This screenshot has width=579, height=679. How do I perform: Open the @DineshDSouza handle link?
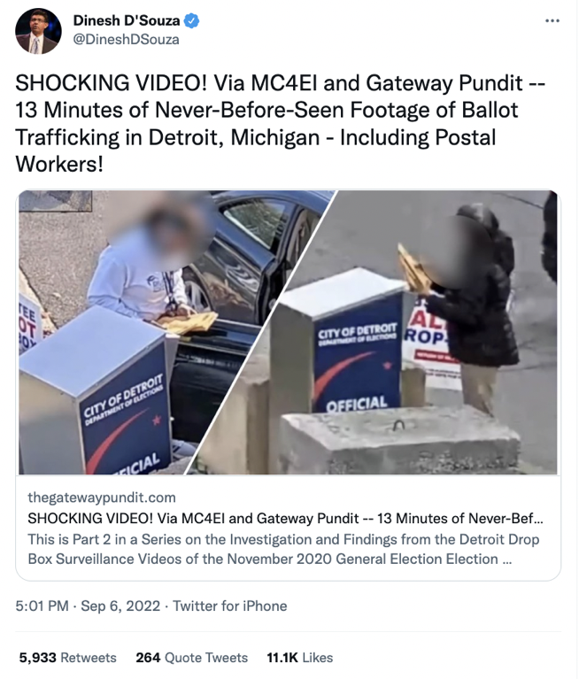(126, 40)
